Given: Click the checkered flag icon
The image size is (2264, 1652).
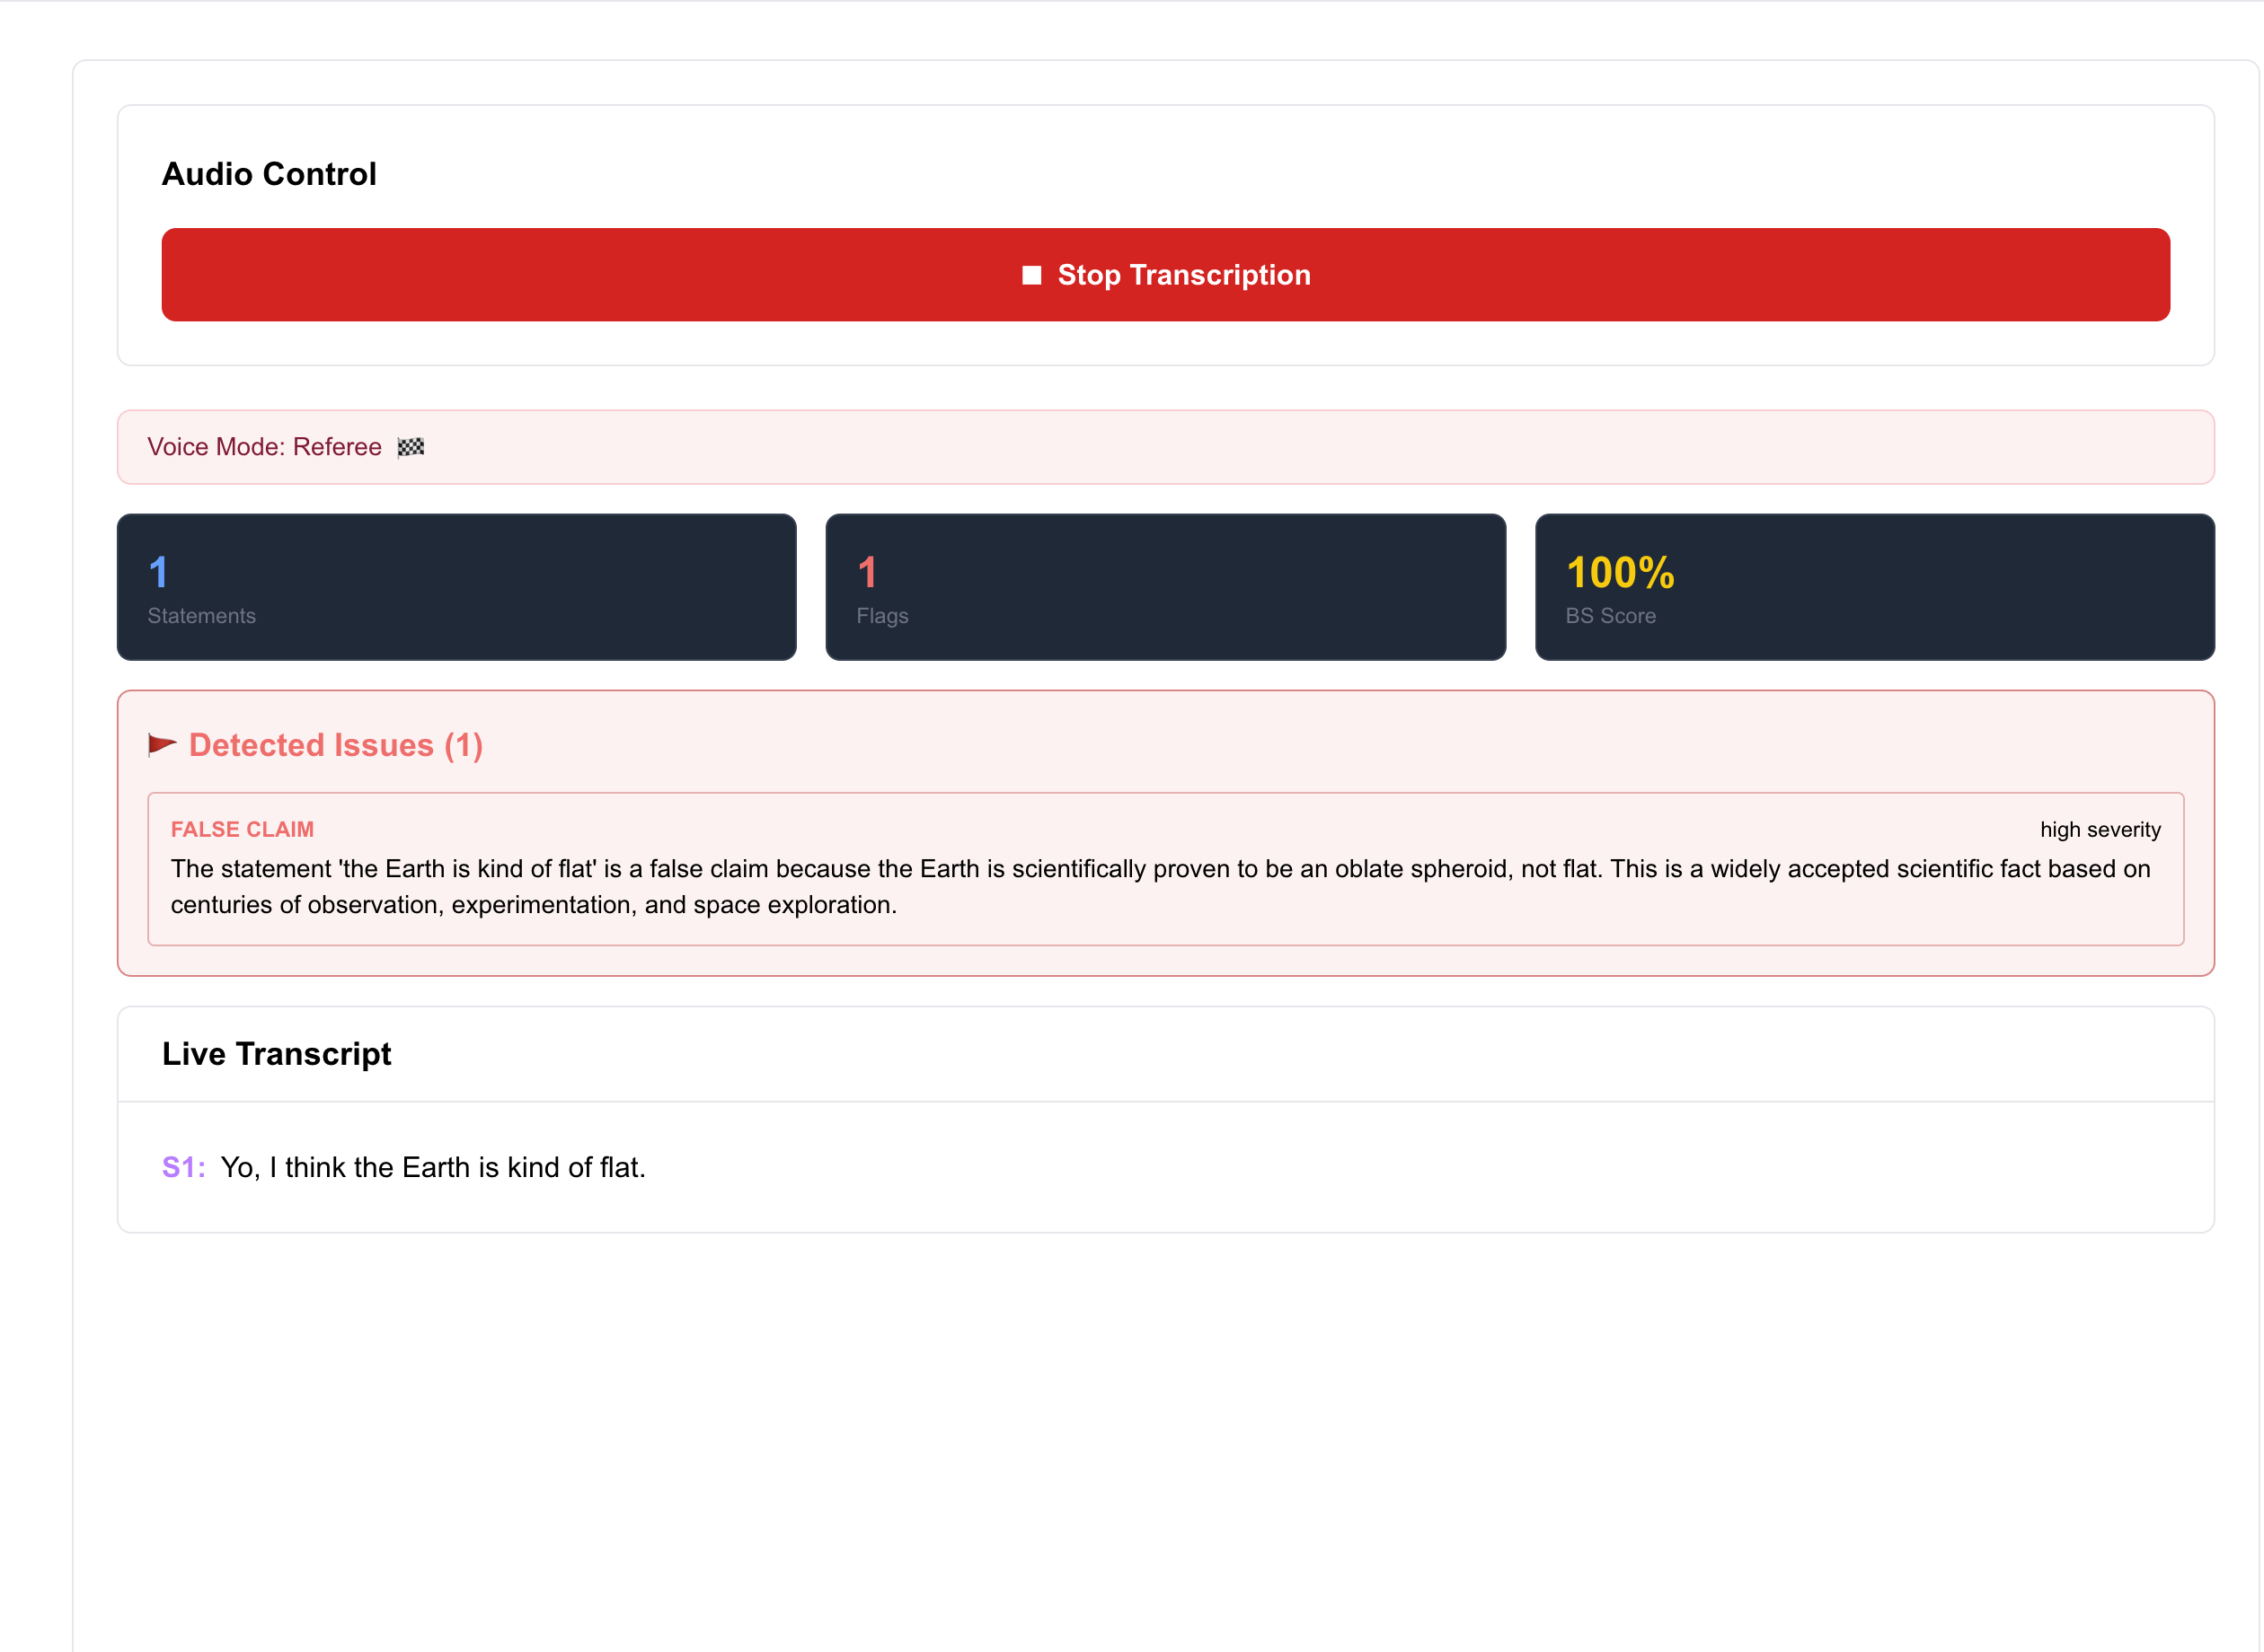Looking at the screenshot, I should coord(411,447).
